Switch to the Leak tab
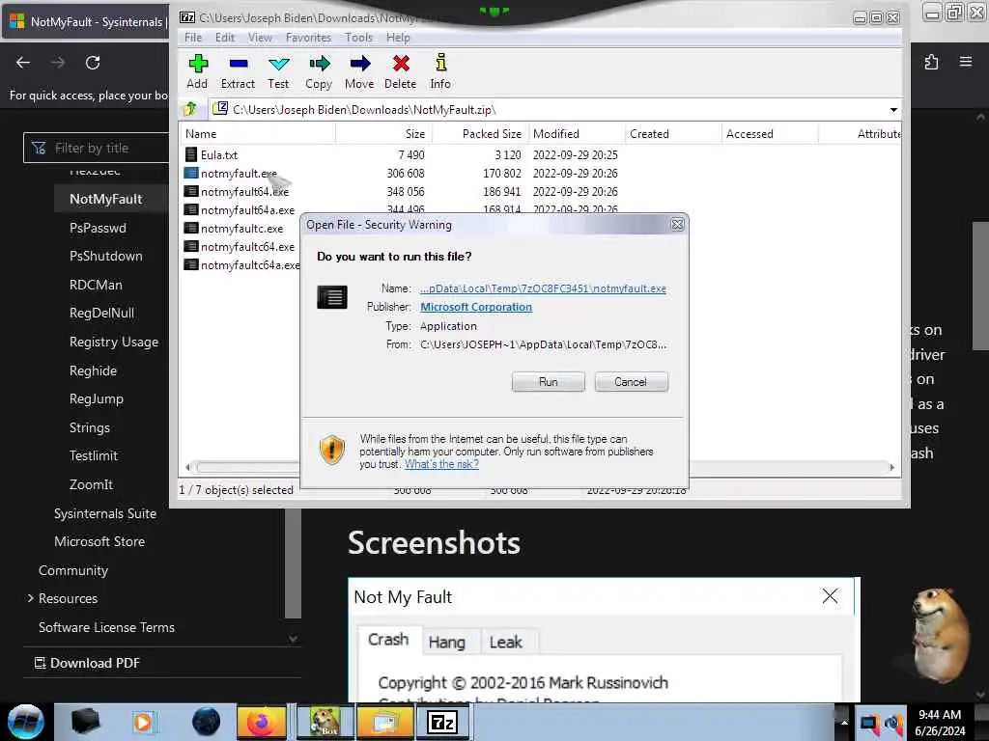Image resolution: width=989 pixels, height=741 pixels. (506, 642)
